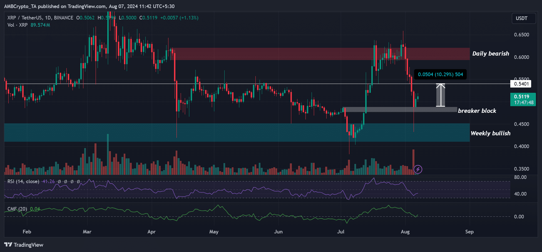Click the Aug label on time axis
This screenshot has width=542, height=252.
coord(405,232)
